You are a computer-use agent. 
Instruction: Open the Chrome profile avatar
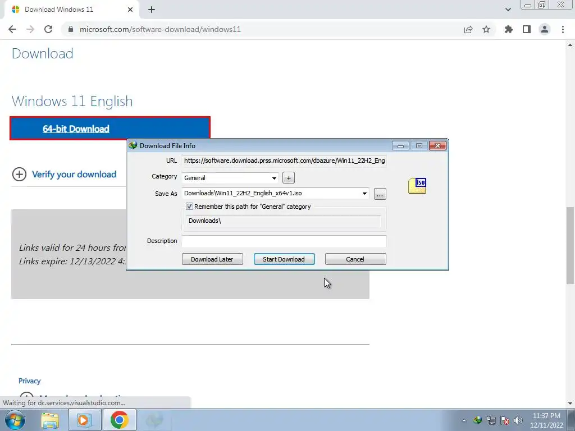tap(545, 29)
